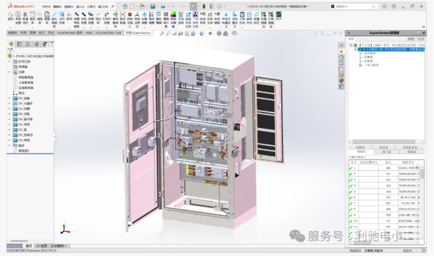Select the blue four-arrow position adjust ribbon icon

coord(144,14)
